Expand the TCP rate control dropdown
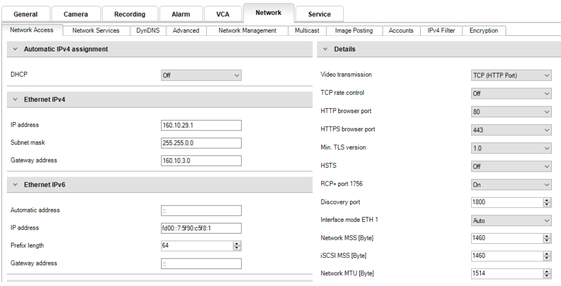The width and height of the screenshot is (561, 286). 511,94
